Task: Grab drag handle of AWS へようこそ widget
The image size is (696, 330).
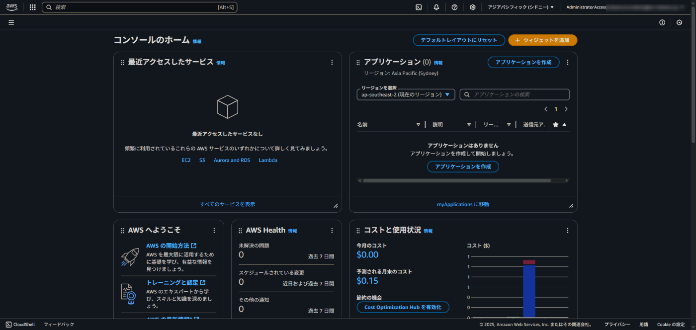Action: pyautogui.click(x=122, y=231)
